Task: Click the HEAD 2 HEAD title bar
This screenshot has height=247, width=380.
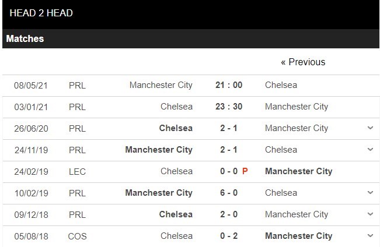Action: (x=40, y=13)
